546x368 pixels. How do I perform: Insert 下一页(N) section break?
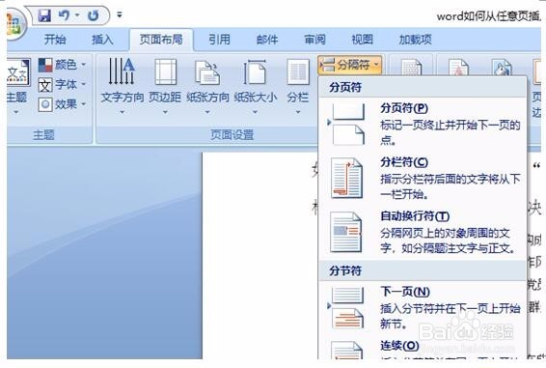pyautogui.click(x=422, y=309)
